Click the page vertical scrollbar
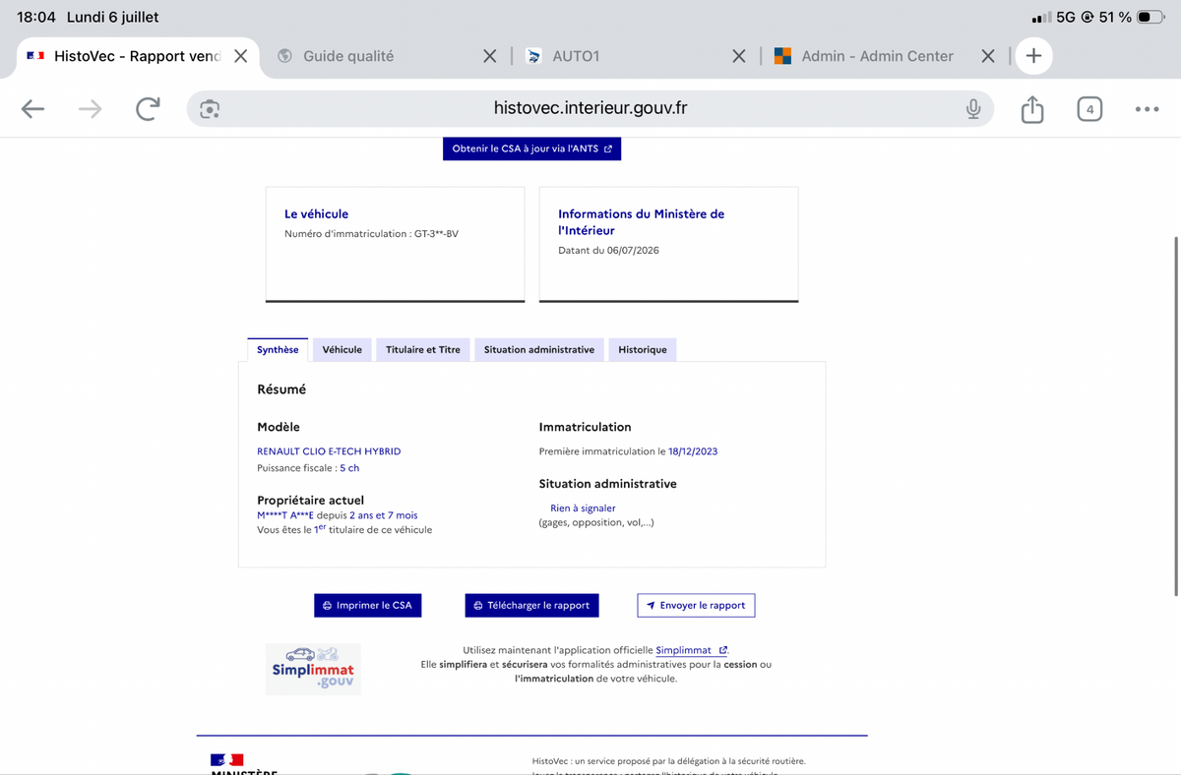The width and height of the screenshot is (1181, 775). click(1176, 416)
